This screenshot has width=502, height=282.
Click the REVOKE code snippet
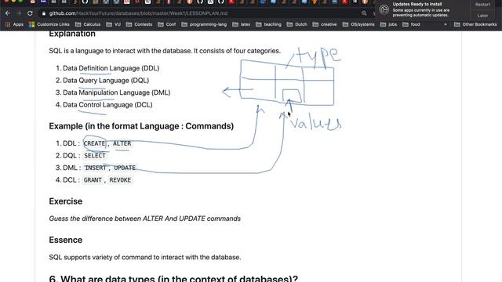pyautogui.click(x=120, y=180)
